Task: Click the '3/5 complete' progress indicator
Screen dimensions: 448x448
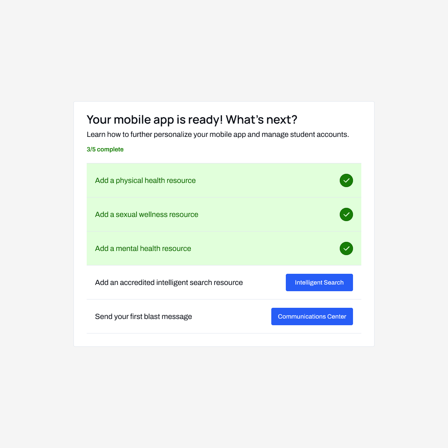Action: click(x=105, y=149)
